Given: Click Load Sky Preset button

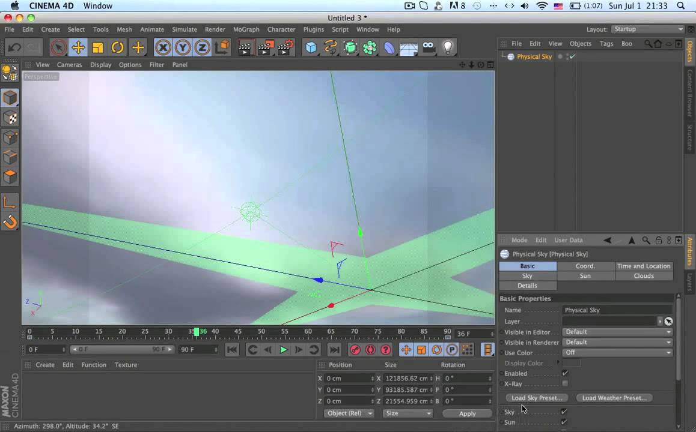Looking at the screenshot, I should pos(537,397).
